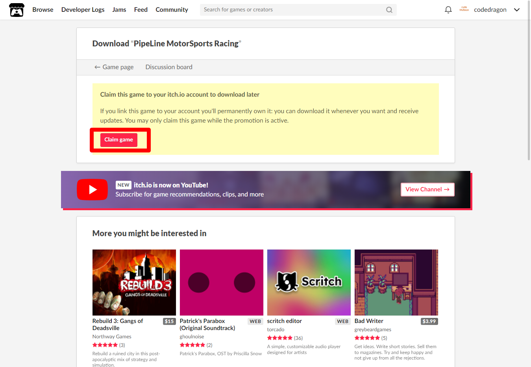The width and height of the screenshot is (531, 367).
Task: Click WEB tag on Patrick's Parabox
Action: pyautogui.click(x=255, y=321)
